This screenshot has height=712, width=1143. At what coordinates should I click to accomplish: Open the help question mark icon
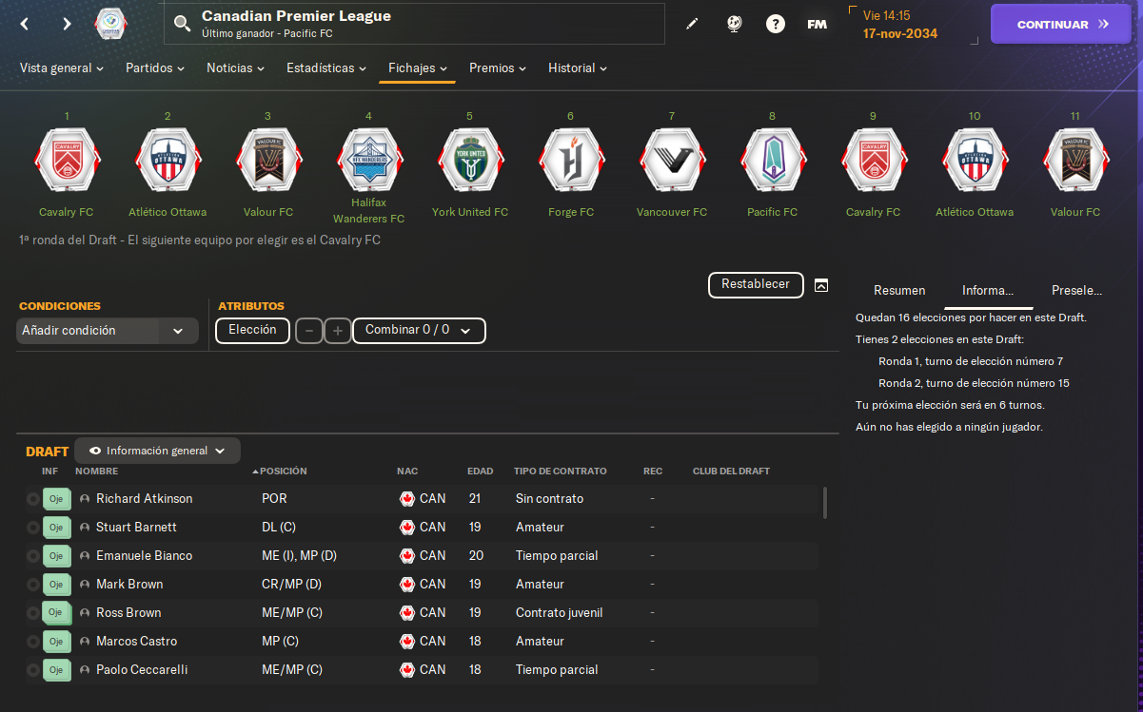(x=776, y=24)
